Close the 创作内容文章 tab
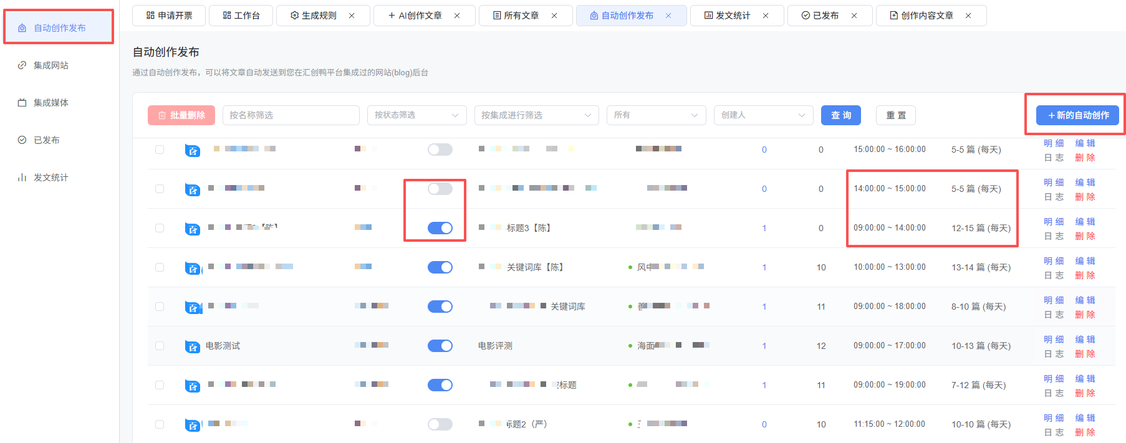 click(968, 16)
